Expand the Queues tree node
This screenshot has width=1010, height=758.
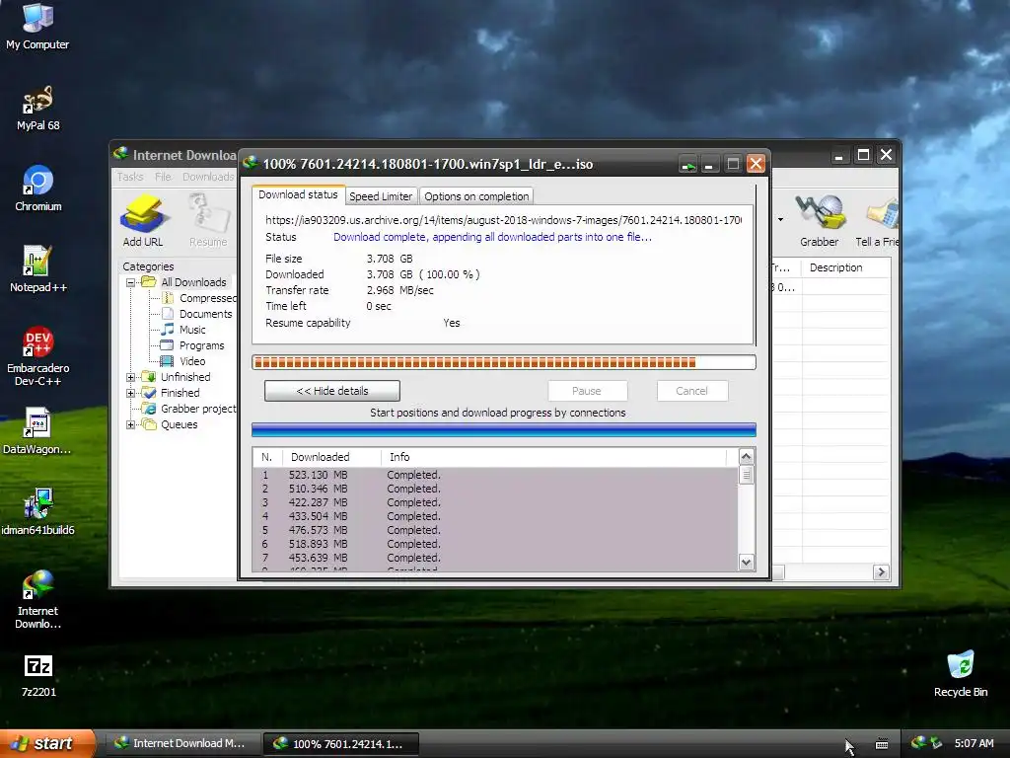point(131,424)
